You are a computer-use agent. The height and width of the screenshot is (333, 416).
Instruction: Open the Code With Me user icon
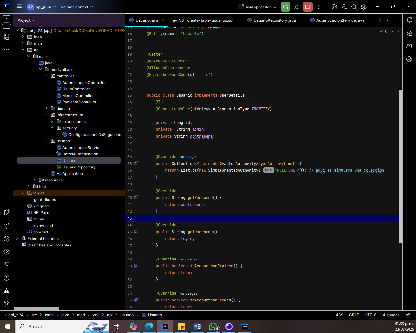pos(344,7)
